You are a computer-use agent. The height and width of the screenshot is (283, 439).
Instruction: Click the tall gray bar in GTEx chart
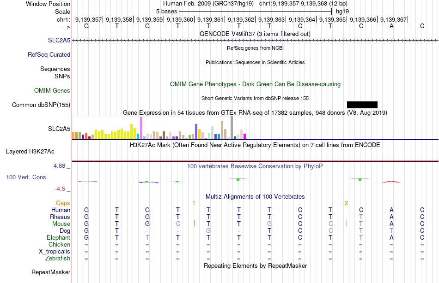point(232,127)
